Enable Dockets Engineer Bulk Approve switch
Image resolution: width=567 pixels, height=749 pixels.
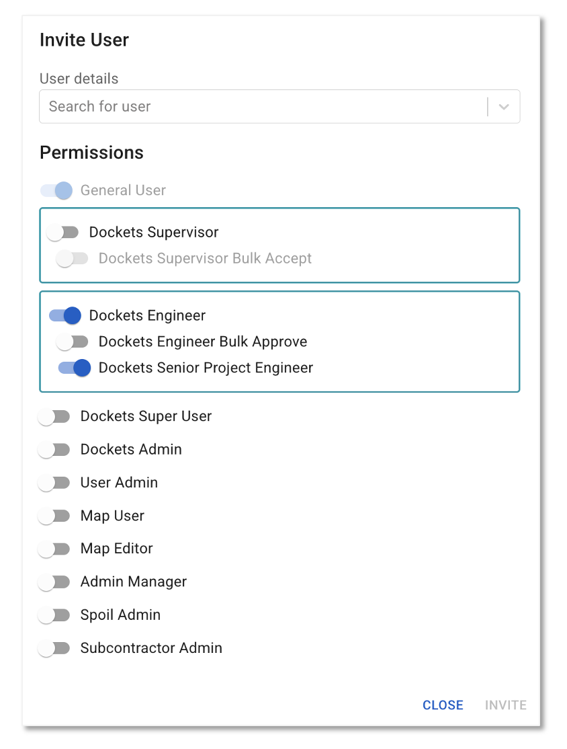[73, 342]
